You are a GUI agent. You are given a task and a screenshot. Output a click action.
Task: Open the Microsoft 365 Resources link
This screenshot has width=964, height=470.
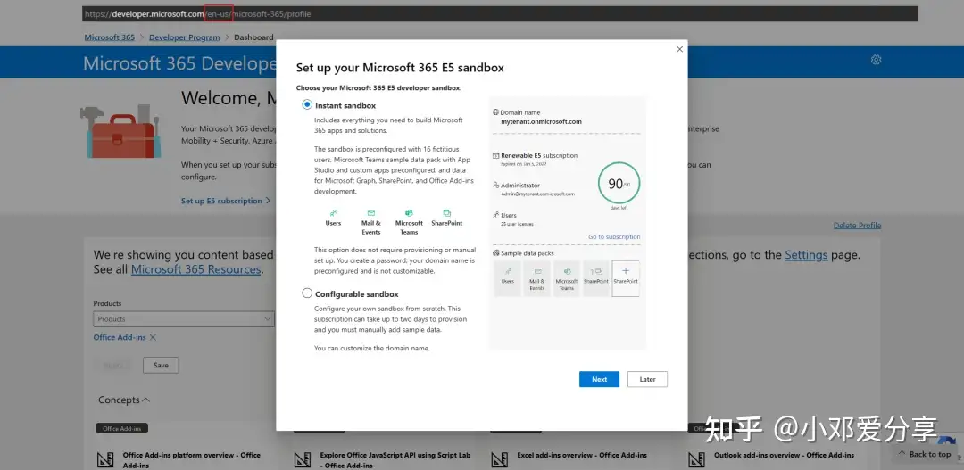tap(195, 269)
